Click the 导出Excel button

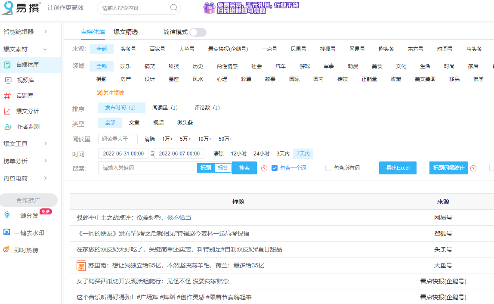point(398,168)
